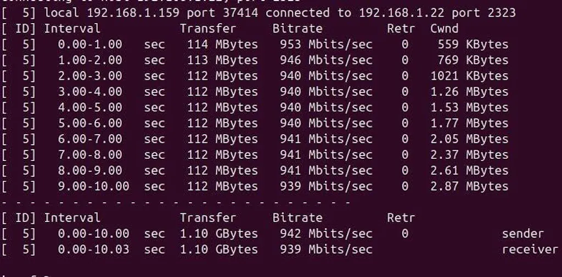Click the 9.00-10.00 interval text
562x277 pixels.
pos(93,186)
